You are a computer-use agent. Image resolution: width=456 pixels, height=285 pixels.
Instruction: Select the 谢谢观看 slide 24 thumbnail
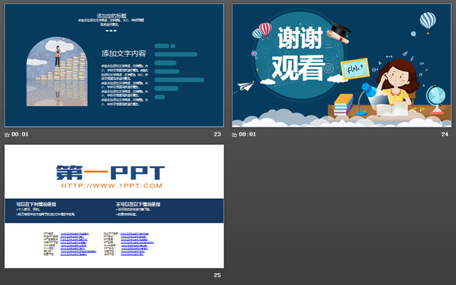tap(341, 65)
